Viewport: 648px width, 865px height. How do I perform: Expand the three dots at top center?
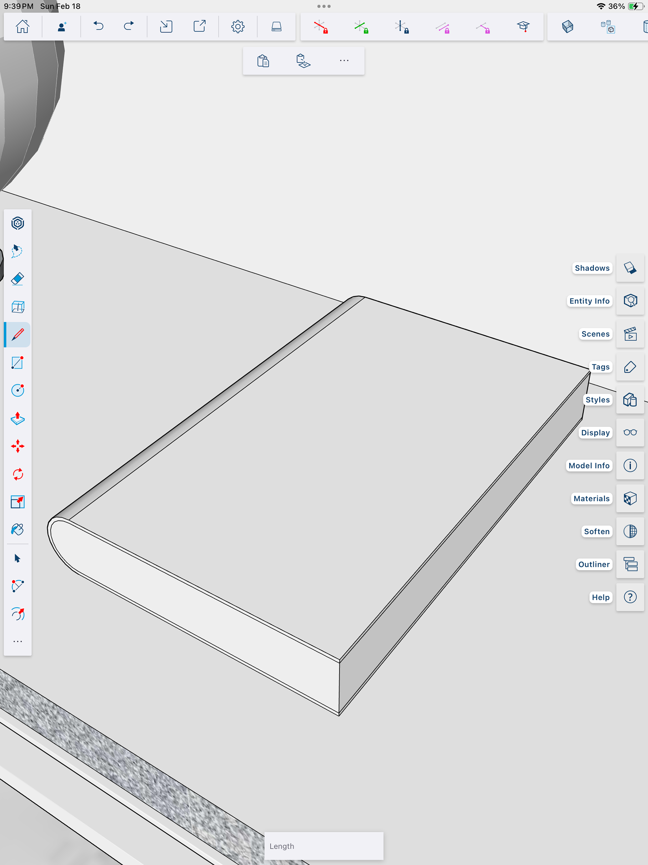[x=324, y=6]
